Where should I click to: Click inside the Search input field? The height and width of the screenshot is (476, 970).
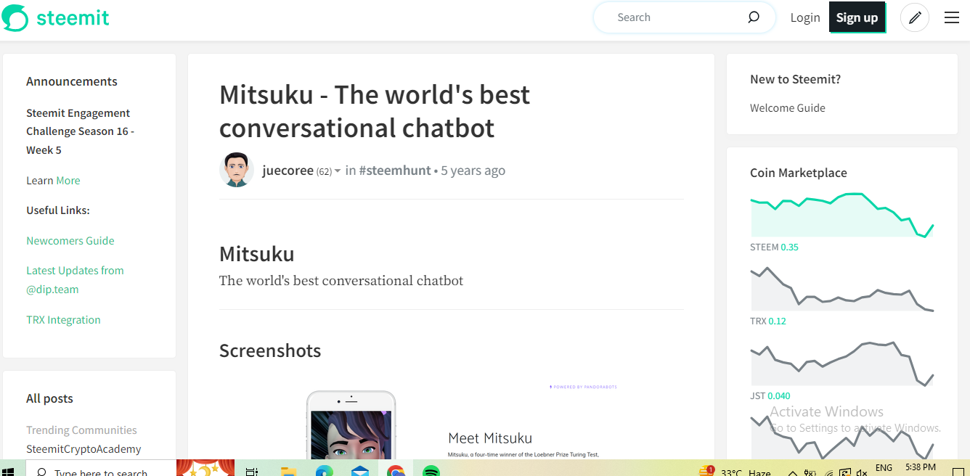[668, 17]
